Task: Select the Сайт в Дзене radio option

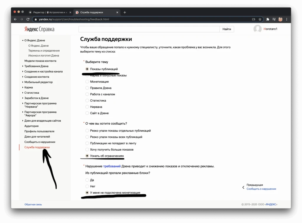Action: pos(87,113)
